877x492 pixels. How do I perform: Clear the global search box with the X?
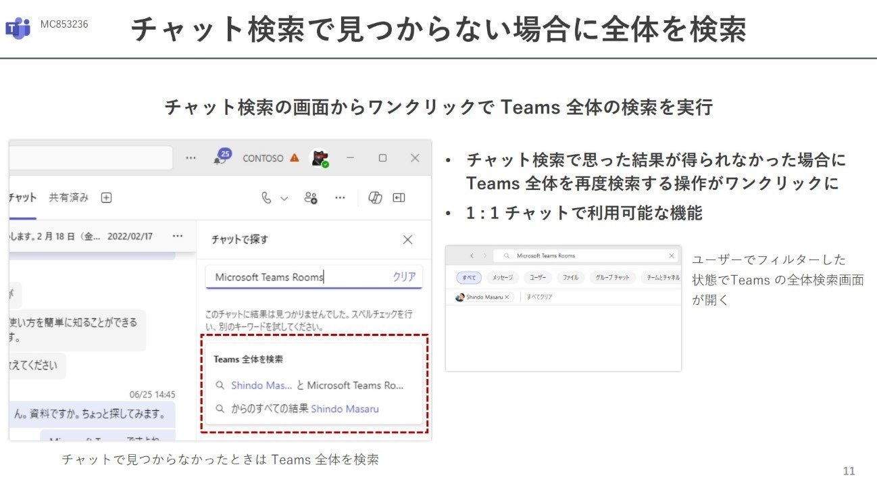pyautogui.click(x=672, y=256)
